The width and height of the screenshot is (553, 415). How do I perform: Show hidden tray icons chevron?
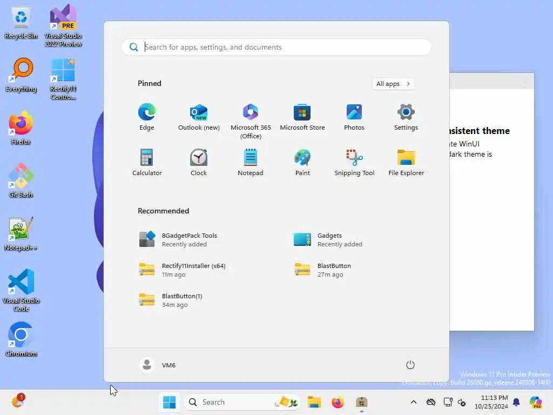click(414, 402)
